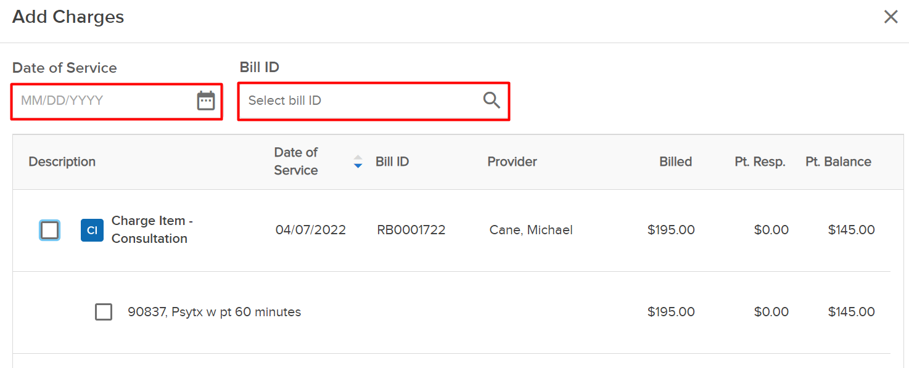This screenshot has height=368, width=909.
Task: Select the Bill ID column header
Action: click(392, 162)
